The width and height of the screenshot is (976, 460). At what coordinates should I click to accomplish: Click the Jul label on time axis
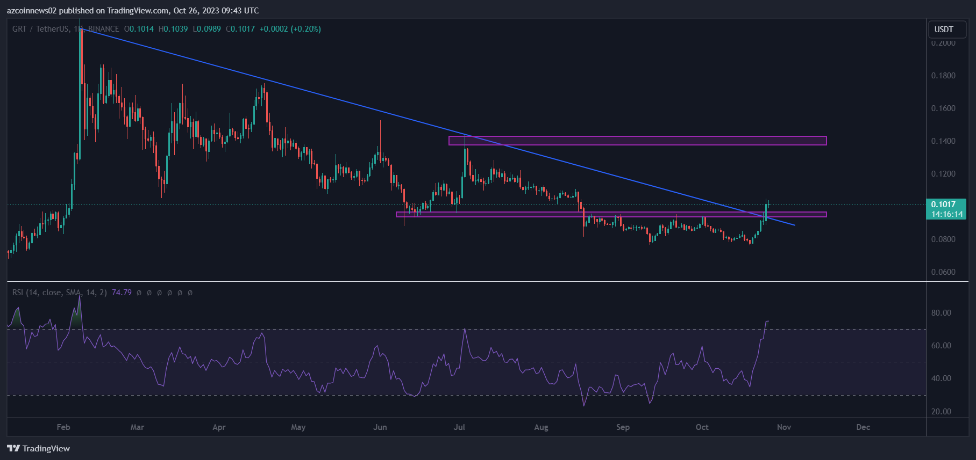[x=459, y=427]
